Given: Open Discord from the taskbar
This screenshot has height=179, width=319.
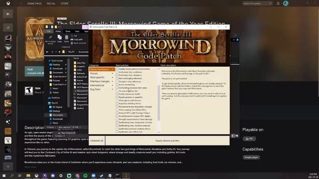Looking at the screenshot, I should point(53,176).
